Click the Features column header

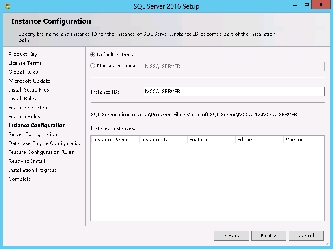click(211, 140)
